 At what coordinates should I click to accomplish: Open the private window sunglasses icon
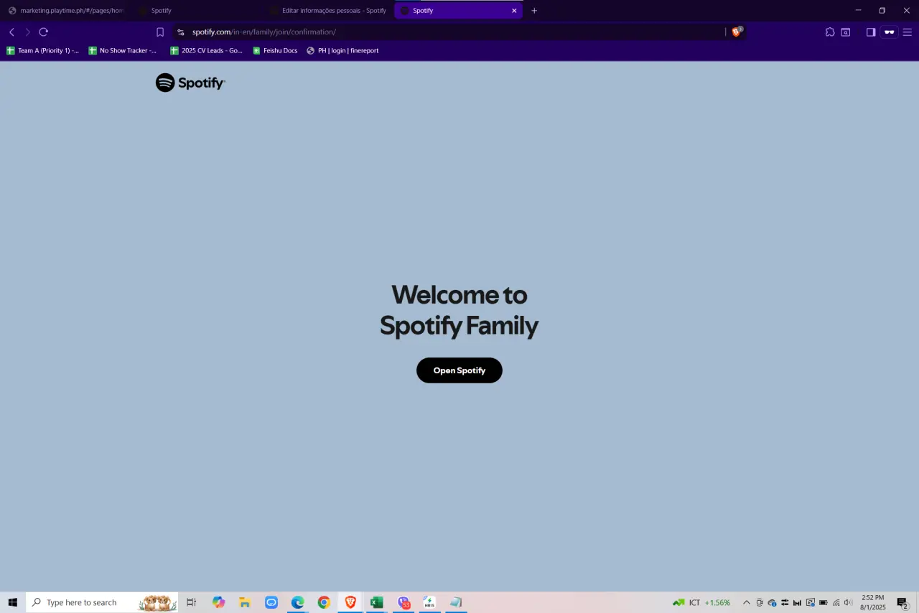890,32
